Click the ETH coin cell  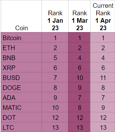click(21, 47)
